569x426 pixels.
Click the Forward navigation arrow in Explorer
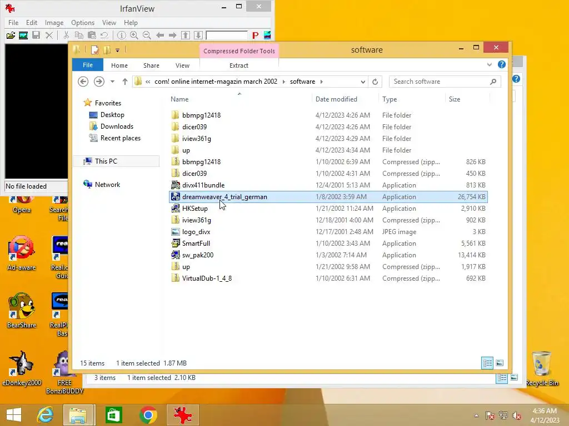point(99,82)
